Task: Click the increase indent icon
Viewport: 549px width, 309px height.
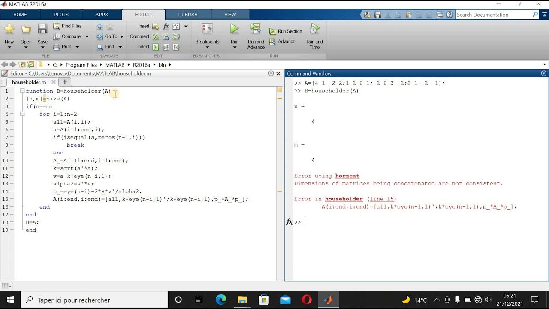Action: tap(166, 47)
